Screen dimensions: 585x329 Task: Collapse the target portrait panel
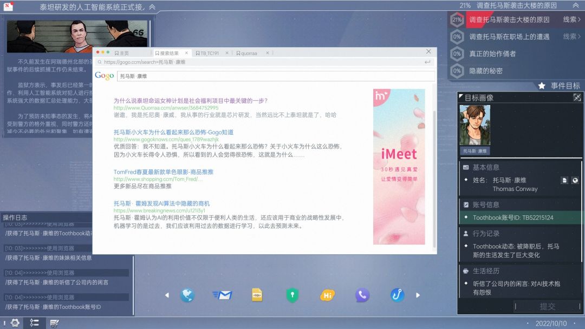click(577, 97)
